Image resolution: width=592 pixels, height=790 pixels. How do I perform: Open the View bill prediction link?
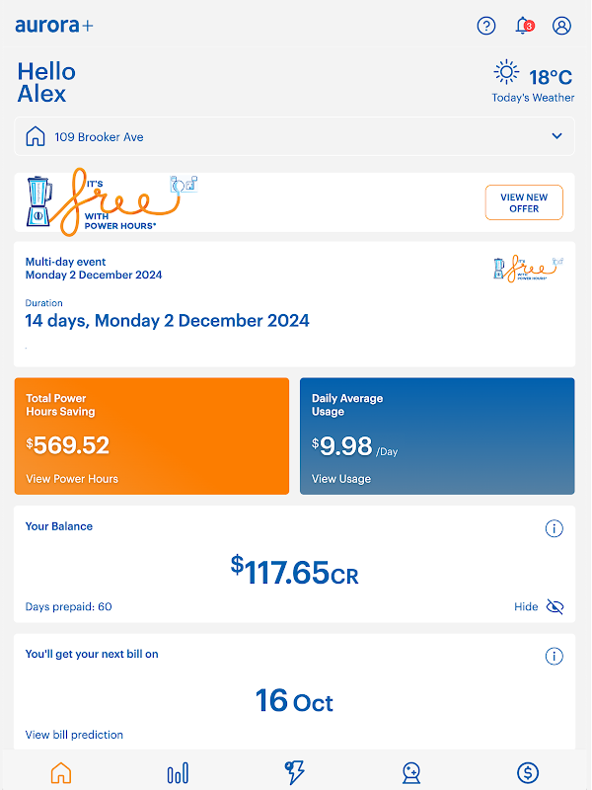tap(74, 735)
